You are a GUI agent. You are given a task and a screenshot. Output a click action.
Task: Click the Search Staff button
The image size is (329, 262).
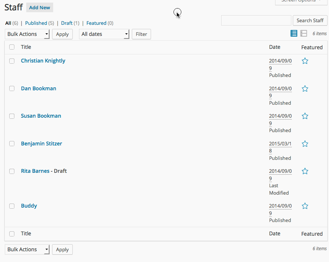coord(310,20)
